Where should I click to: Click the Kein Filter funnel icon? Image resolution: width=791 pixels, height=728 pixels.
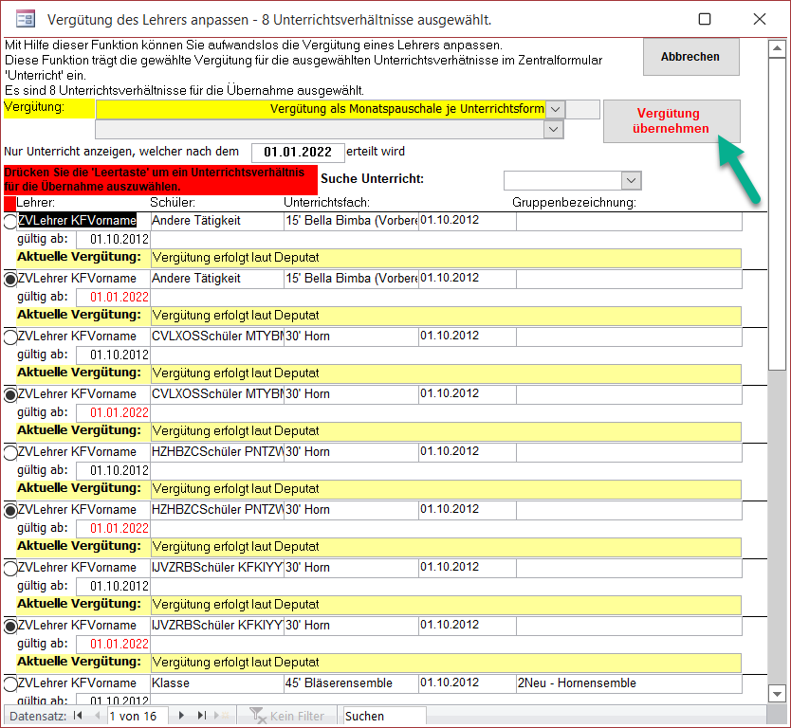[256, 717]
